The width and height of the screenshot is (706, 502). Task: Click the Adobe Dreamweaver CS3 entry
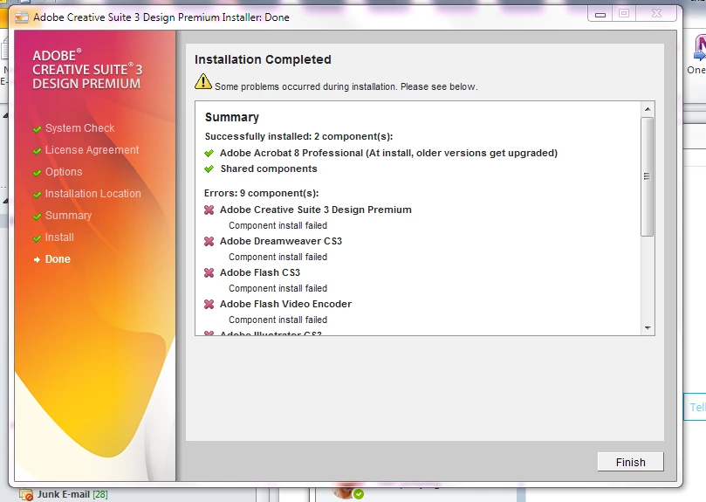click(281, 242)
